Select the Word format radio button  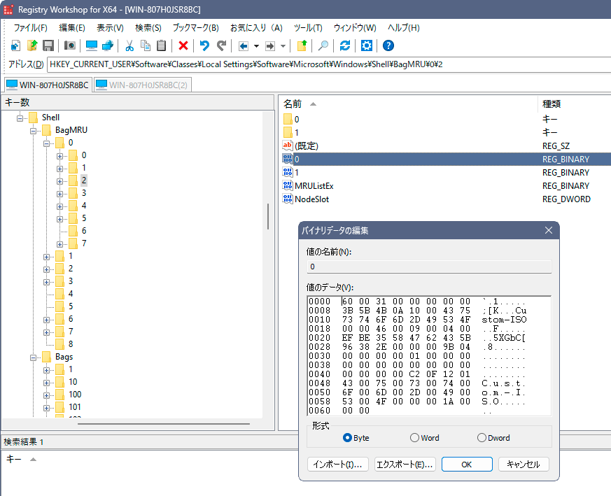tap(414, 438)
